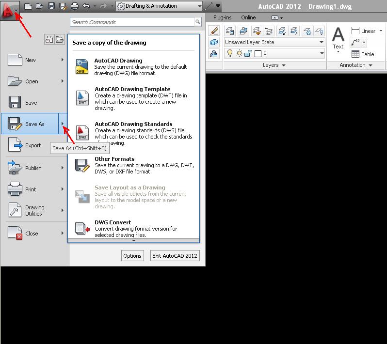This screenshot has height=344, width=387.
Task: Open the Drafting & Annotation workspace dropdown
Action: (159, 6)
